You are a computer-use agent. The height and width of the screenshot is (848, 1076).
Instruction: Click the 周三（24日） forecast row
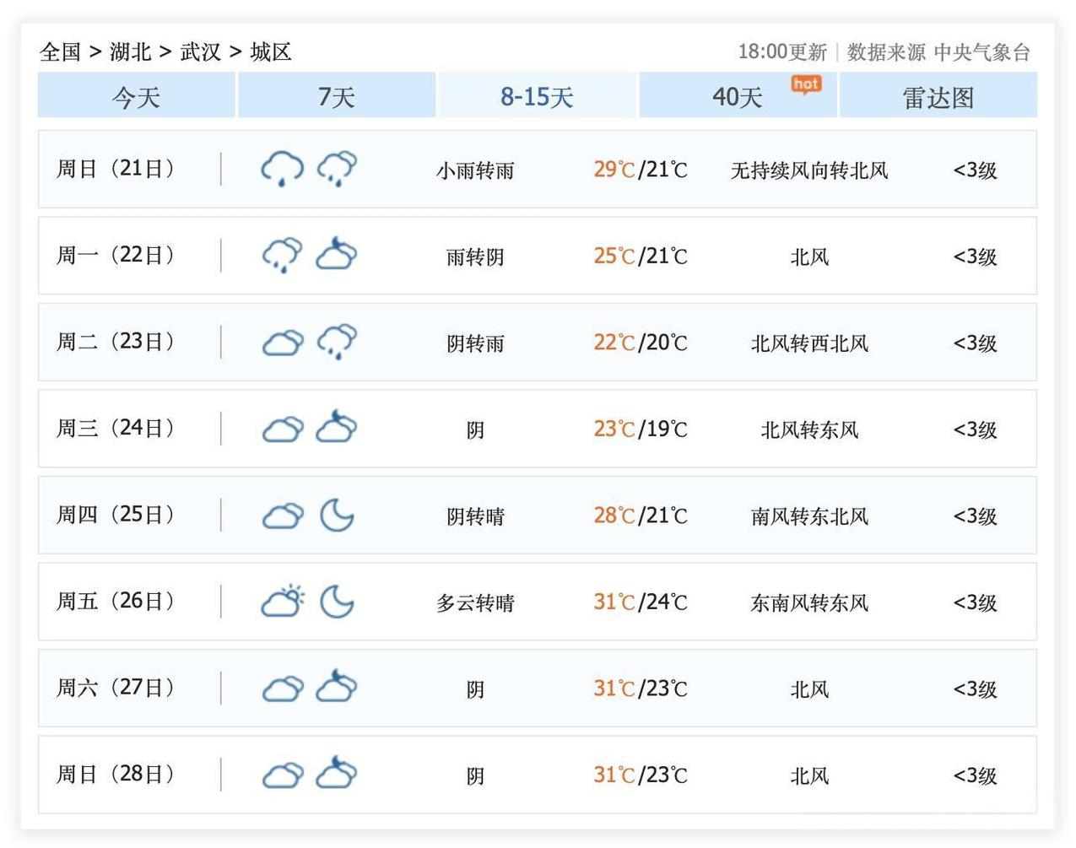tap(537, 429)
